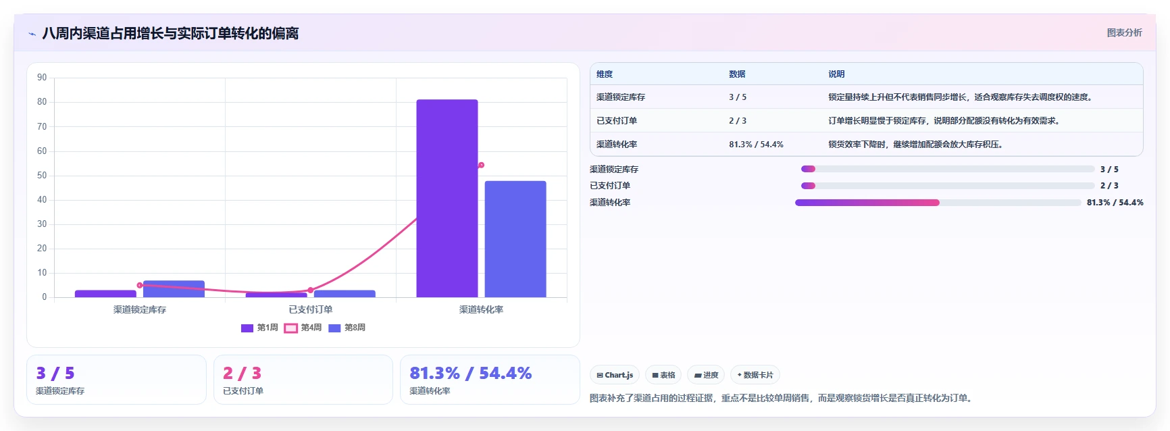Click the 第8周 bar for 渠道锁定库存

pos(174,289)
